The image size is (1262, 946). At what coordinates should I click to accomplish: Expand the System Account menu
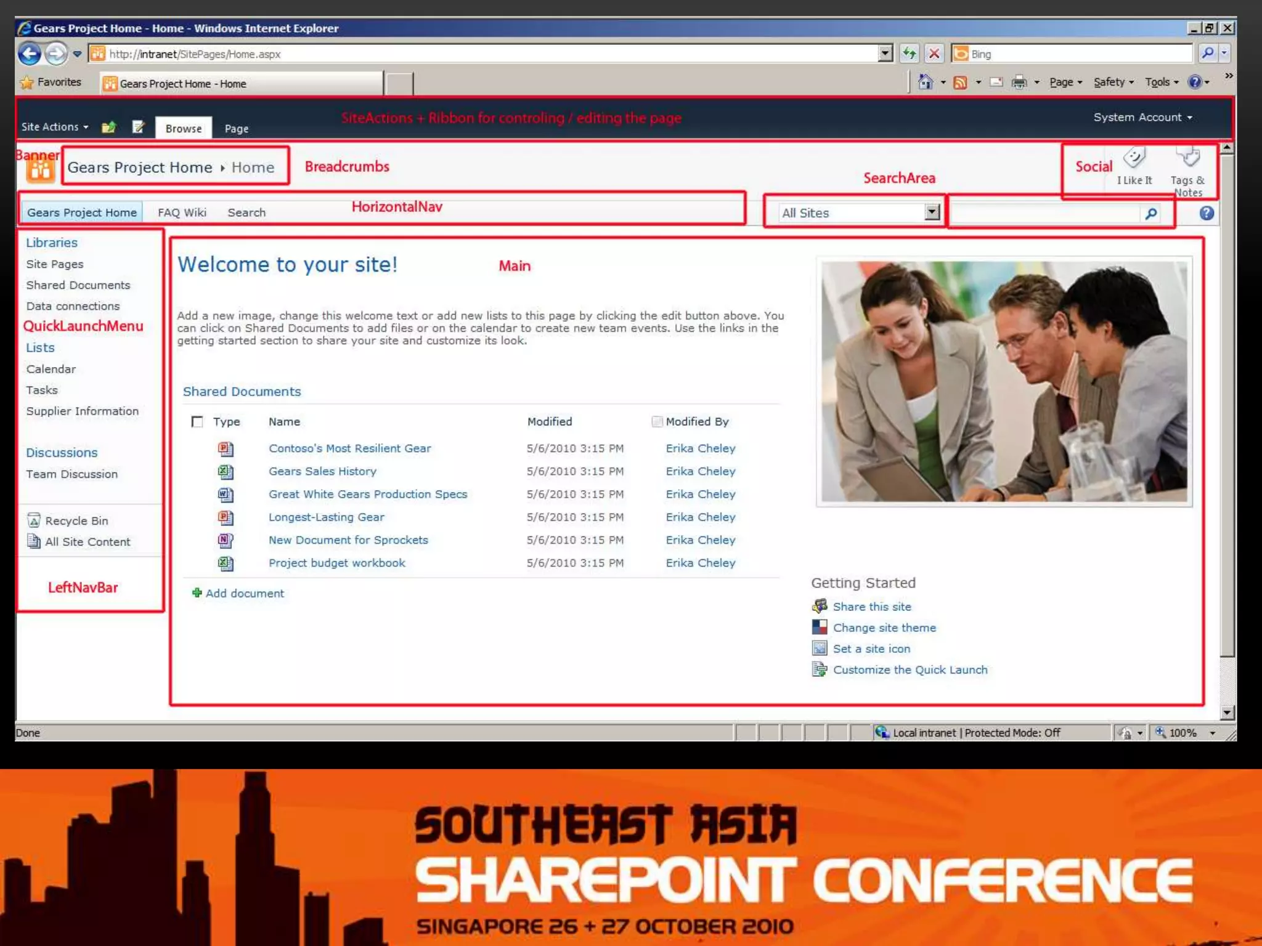(x=1142, y=118)
